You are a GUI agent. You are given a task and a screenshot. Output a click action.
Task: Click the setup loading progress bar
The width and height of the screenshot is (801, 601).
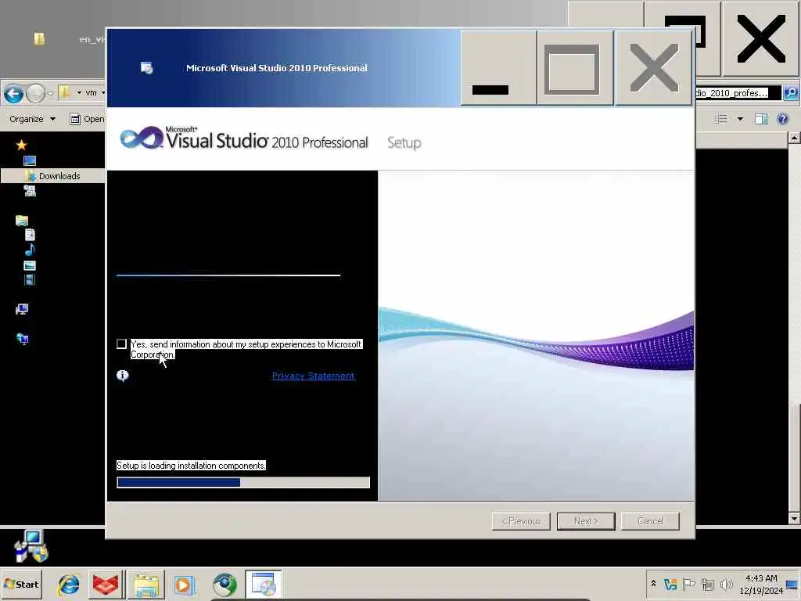[243, 482]
